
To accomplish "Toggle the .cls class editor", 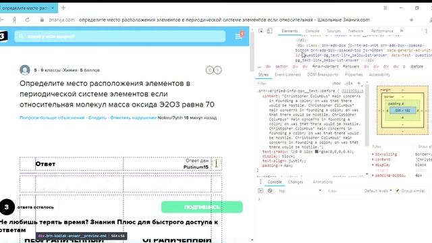I will pyautogui.click(x=349, y=83).
